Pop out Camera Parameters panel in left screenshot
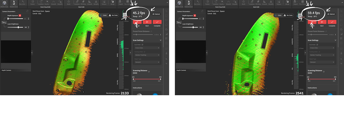This screenshot has width=344, height=117. pos(27,11)
